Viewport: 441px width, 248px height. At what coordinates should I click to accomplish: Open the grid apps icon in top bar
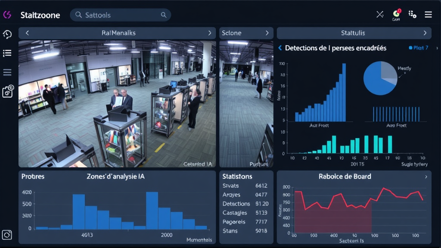pyautogui.click(x=412, y=15)
